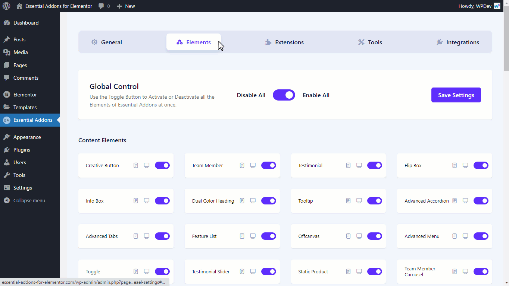Image resolution: width=509 pixels, height=286 pixels.
Task: Open Toggle element documentation icon
Action: click(x=136, y=271)
